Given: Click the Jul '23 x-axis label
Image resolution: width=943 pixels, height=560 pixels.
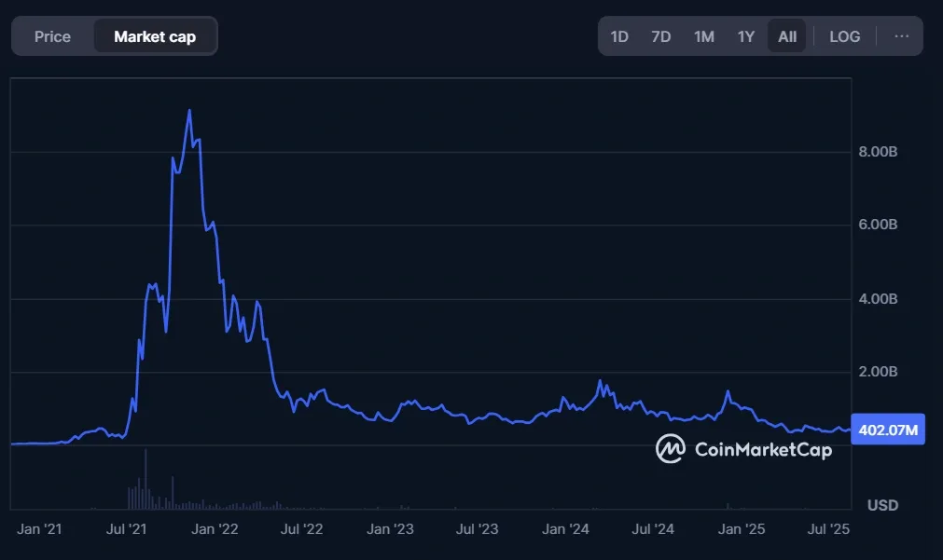Looking at the screenshot, I should pos(477,529).
